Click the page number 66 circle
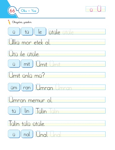Viewport: 115px width, 150px height. tap(12, 11)
